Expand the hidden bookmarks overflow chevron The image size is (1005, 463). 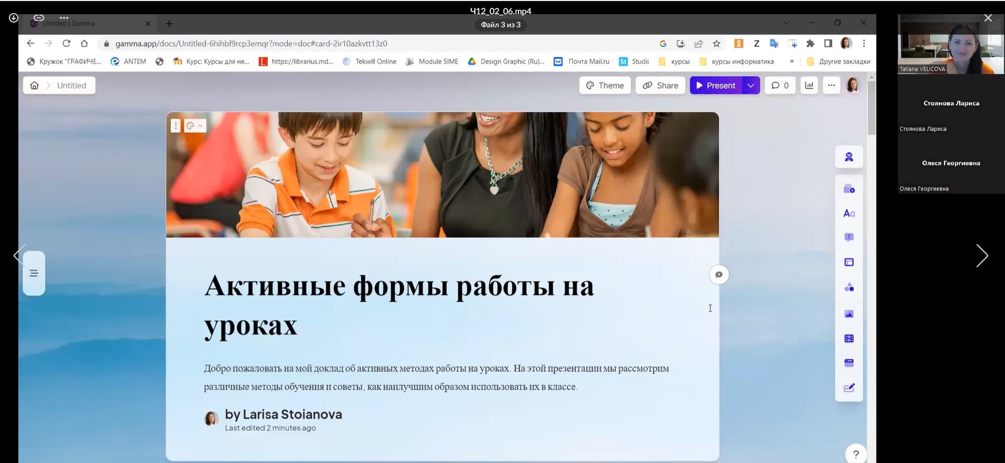792,61
